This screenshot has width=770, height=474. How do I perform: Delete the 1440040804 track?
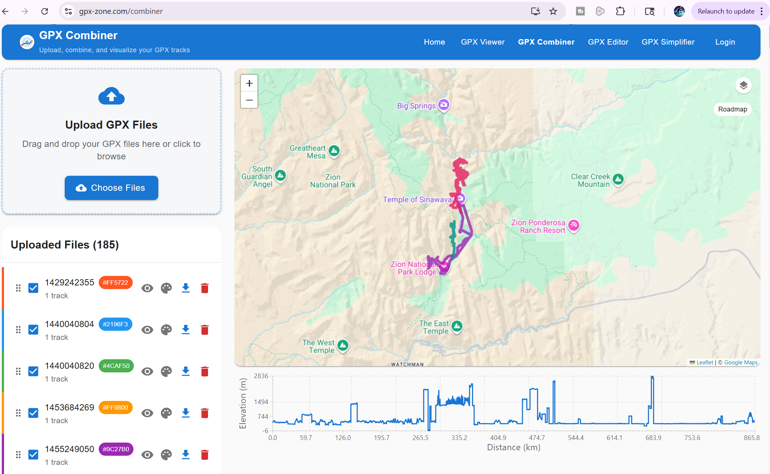point(205,330)
